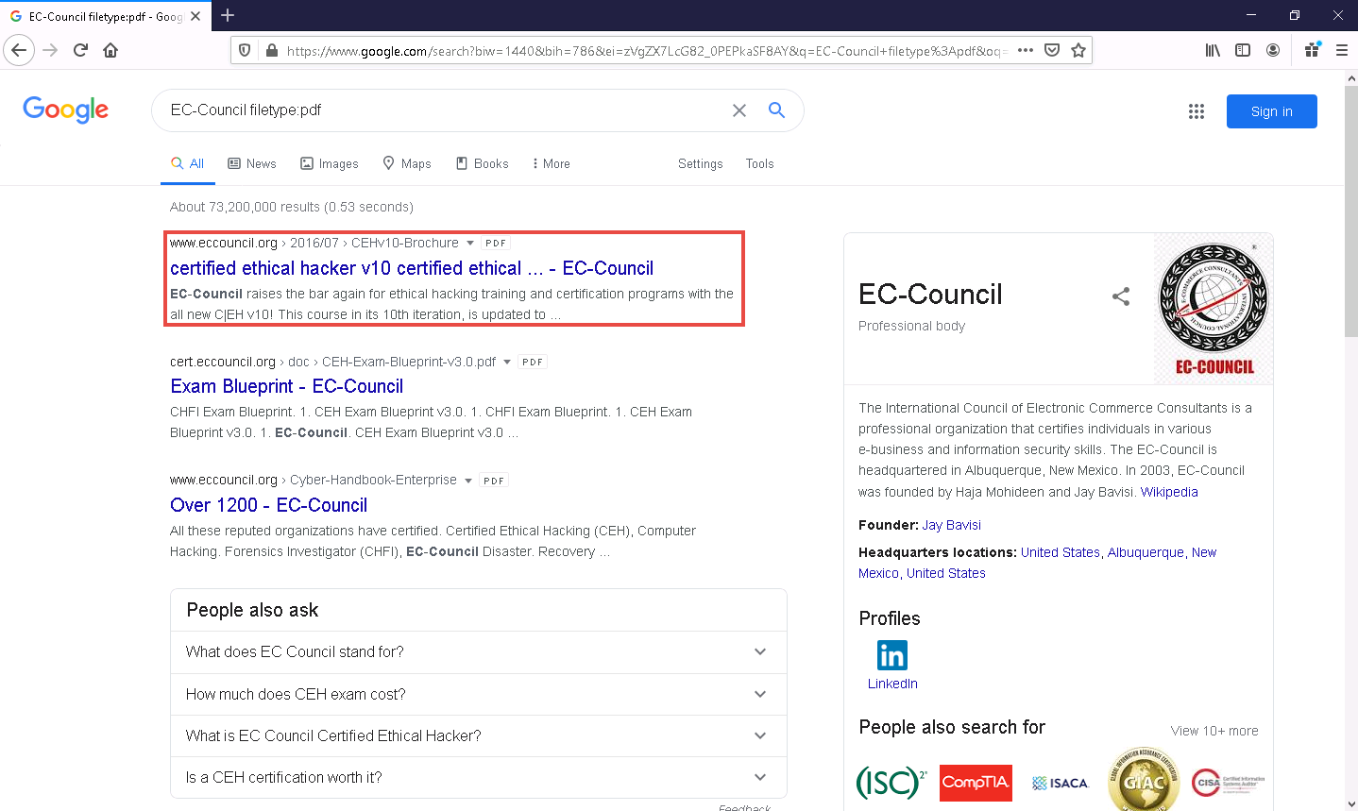The width and height of the screenshot is (1358, 811).
Task: Expand 'Is a CEH certification worth it?'
Action: click(x=479, y=777)
